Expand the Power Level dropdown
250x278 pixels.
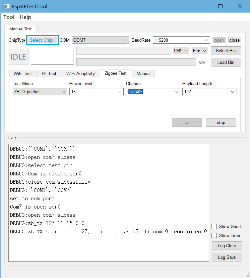[96, 92]
